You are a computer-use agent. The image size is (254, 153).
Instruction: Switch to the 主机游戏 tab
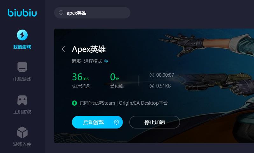(22, 112)
